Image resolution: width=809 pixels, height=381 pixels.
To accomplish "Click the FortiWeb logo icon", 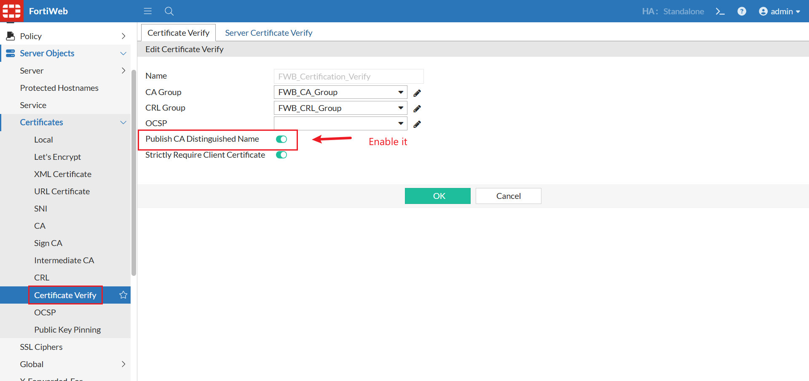I will tap(11, 11).
